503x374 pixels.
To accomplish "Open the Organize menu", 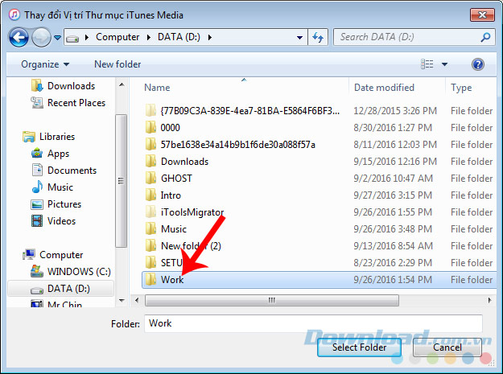I will 45,64.
